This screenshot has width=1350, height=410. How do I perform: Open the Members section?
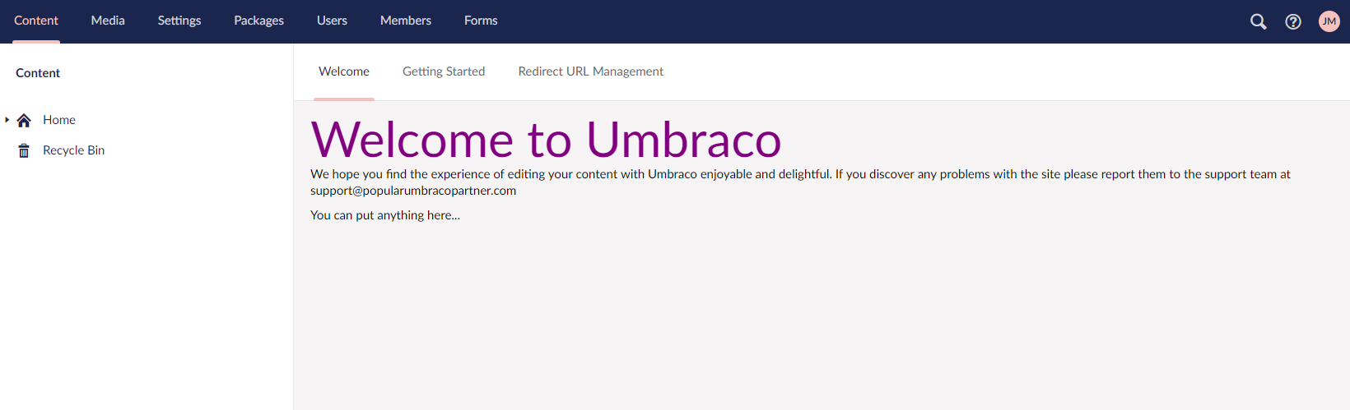click(x=406, y=21)
